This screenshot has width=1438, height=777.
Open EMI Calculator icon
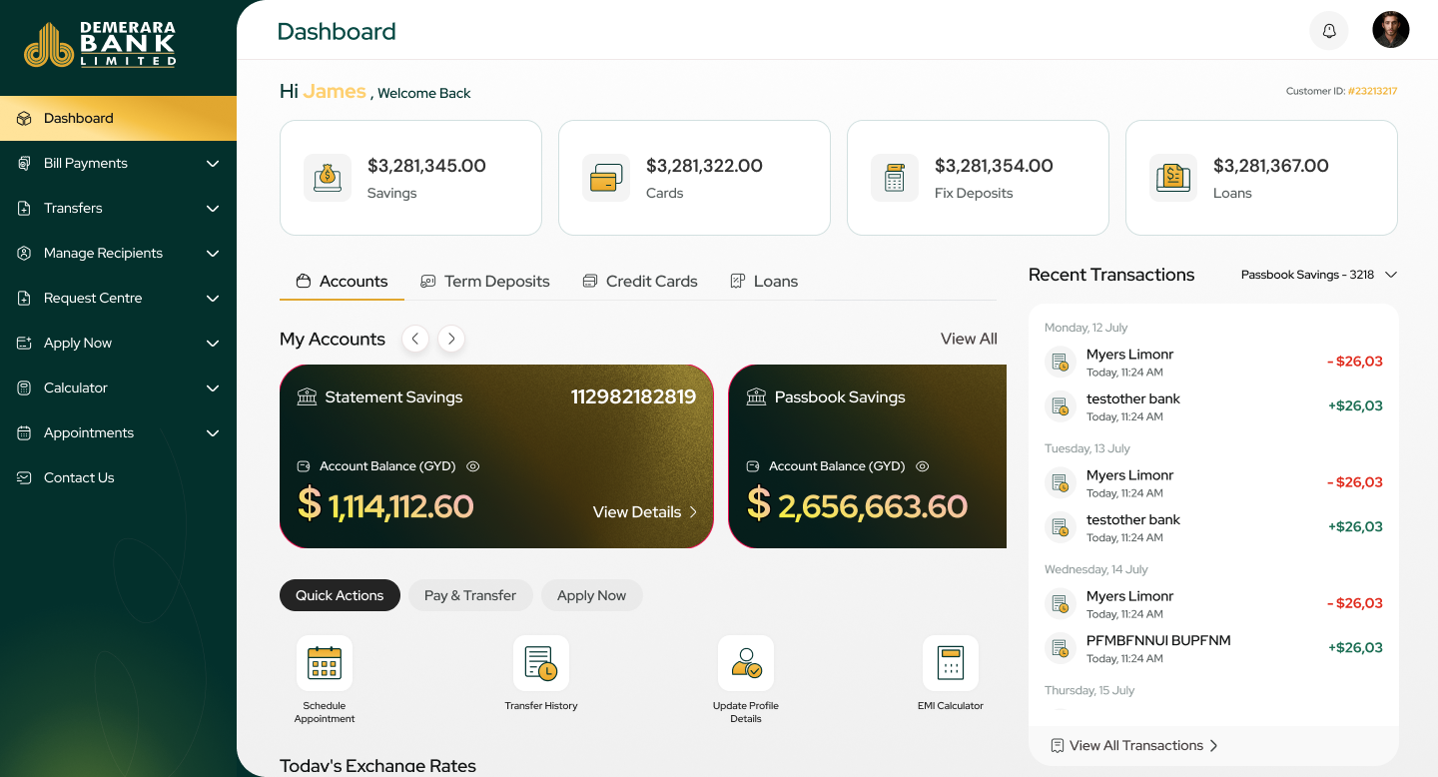951,663
